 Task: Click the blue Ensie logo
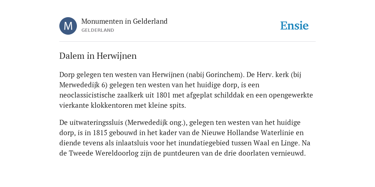(x=294, y=26)
